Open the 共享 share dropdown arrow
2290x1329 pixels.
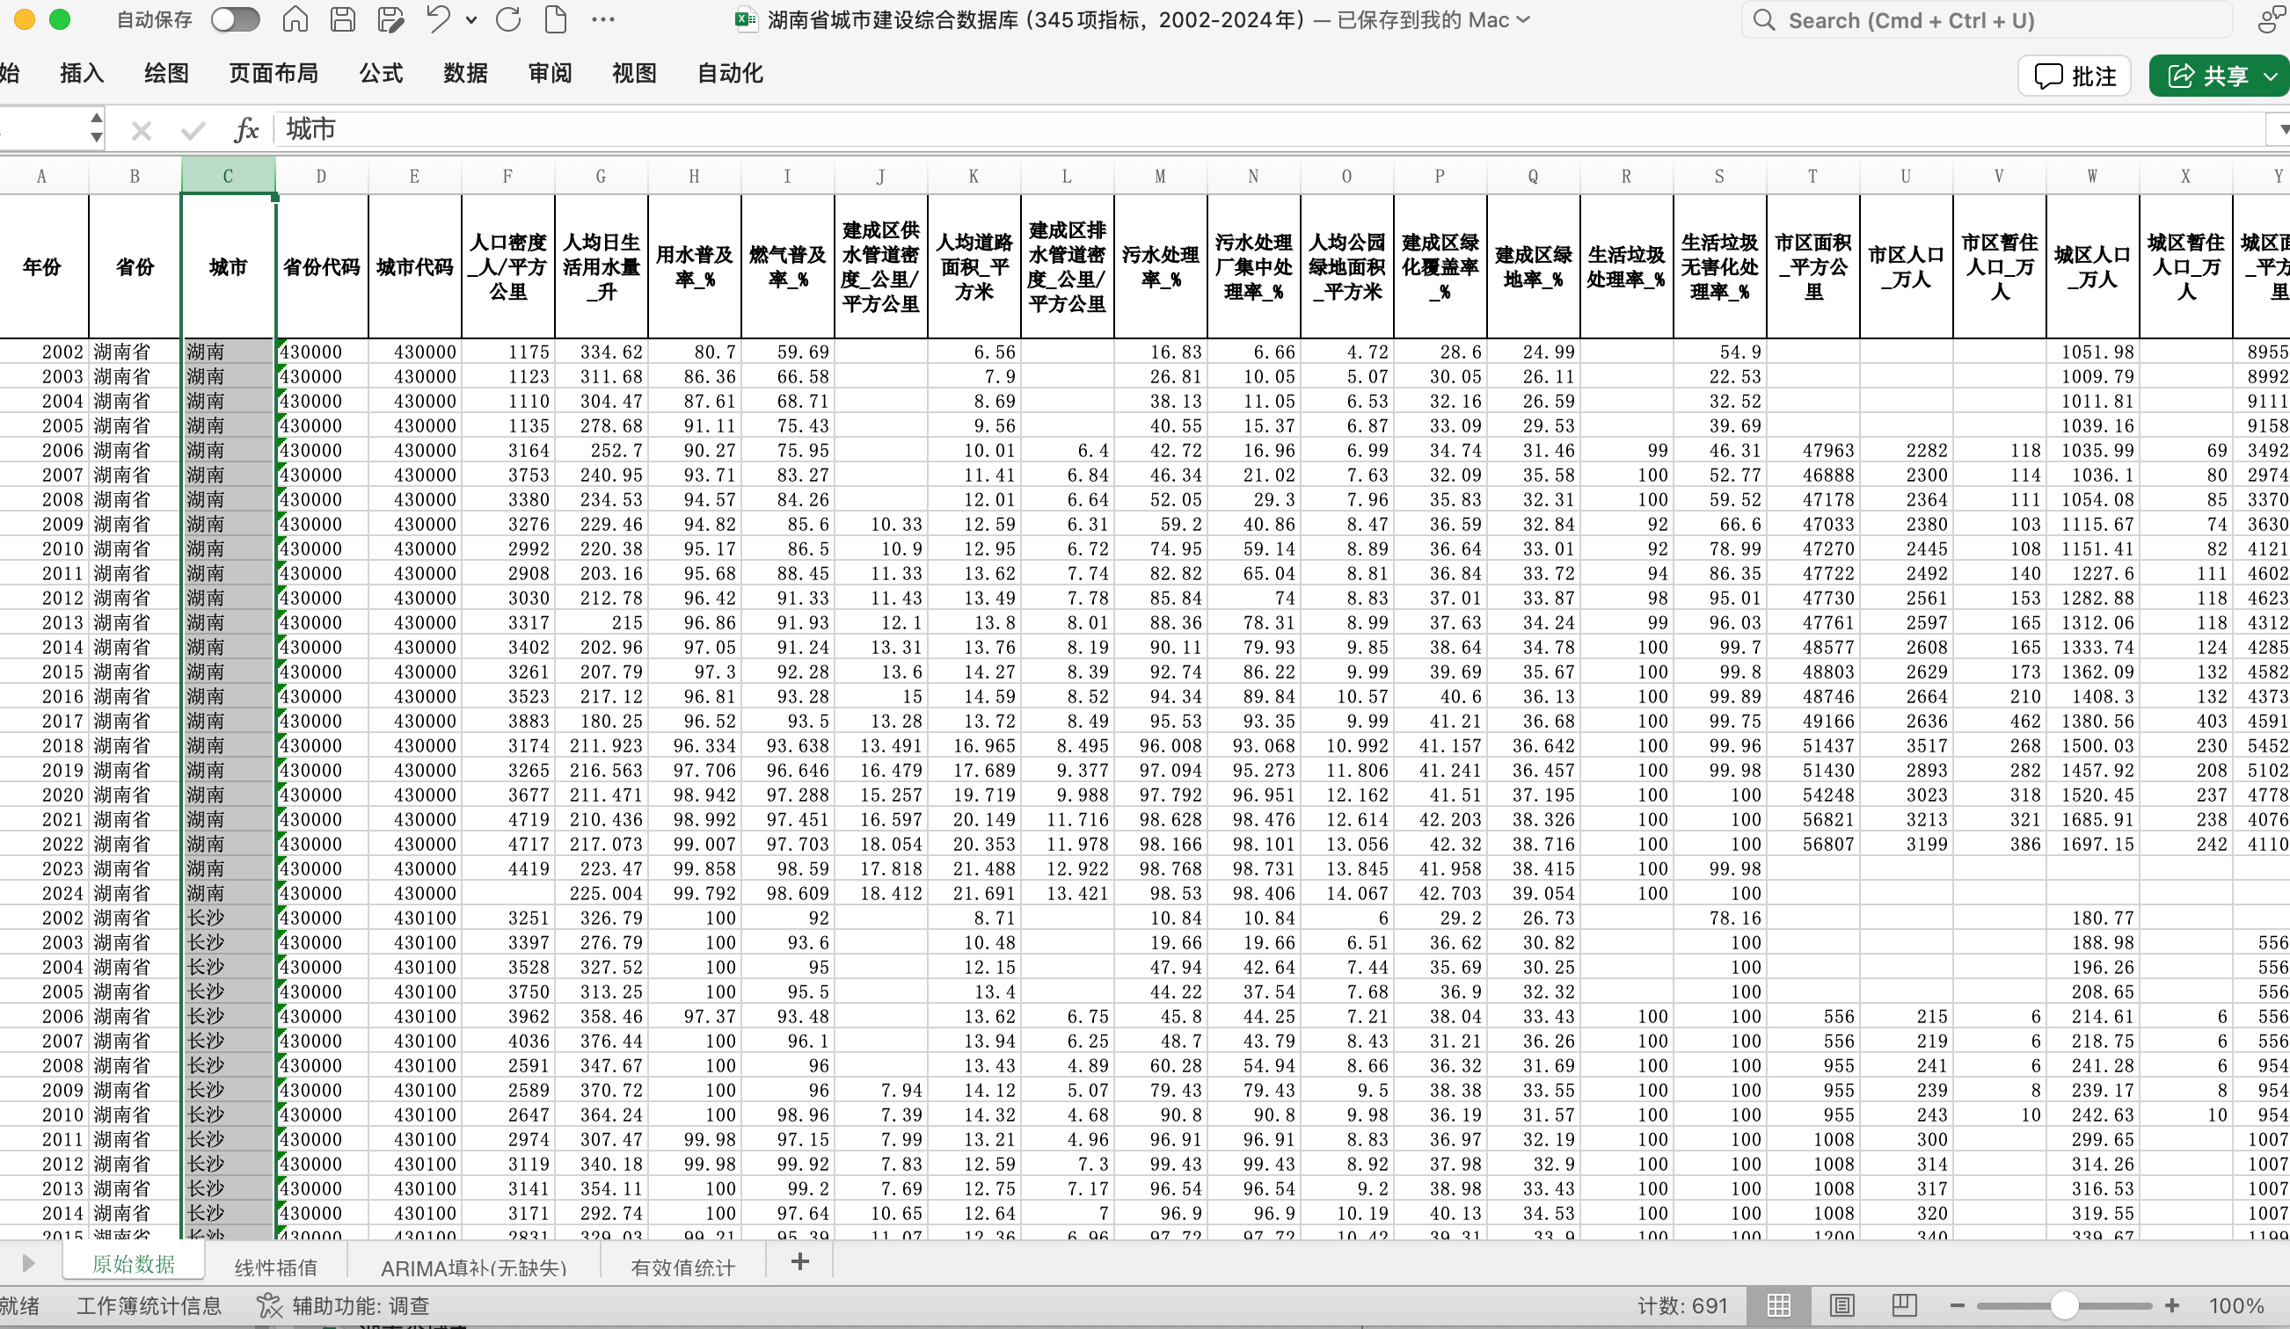pos(2271,76)
